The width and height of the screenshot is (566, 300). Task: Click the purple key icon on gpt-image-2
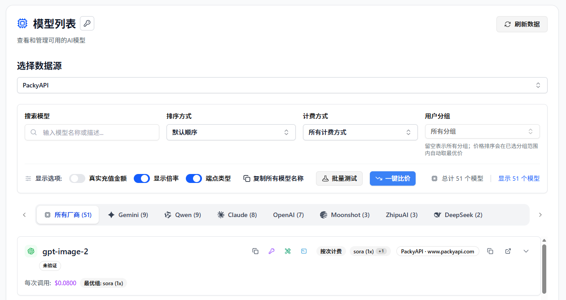point(272,251)
